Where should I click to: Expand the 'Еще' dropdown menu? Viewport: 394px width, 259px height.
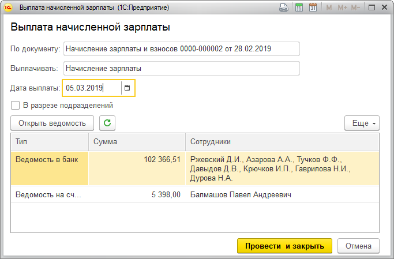coord(362,123)
